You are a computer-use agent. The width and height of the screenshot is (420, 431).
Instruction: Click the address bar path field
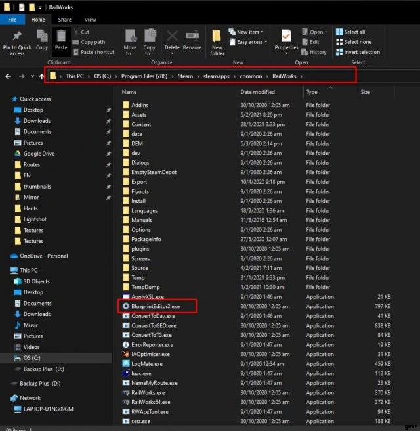(x=197, y=76)
